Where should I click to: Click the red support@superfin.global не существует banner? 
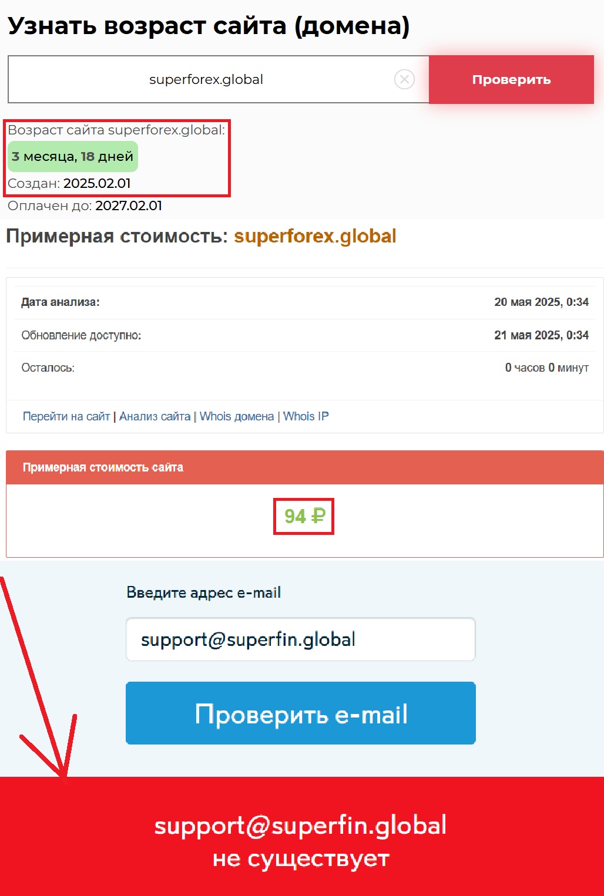coord(302,837)
